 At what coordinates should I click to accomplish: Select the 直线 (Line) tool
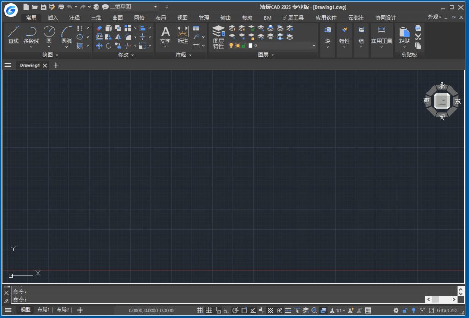13,35
